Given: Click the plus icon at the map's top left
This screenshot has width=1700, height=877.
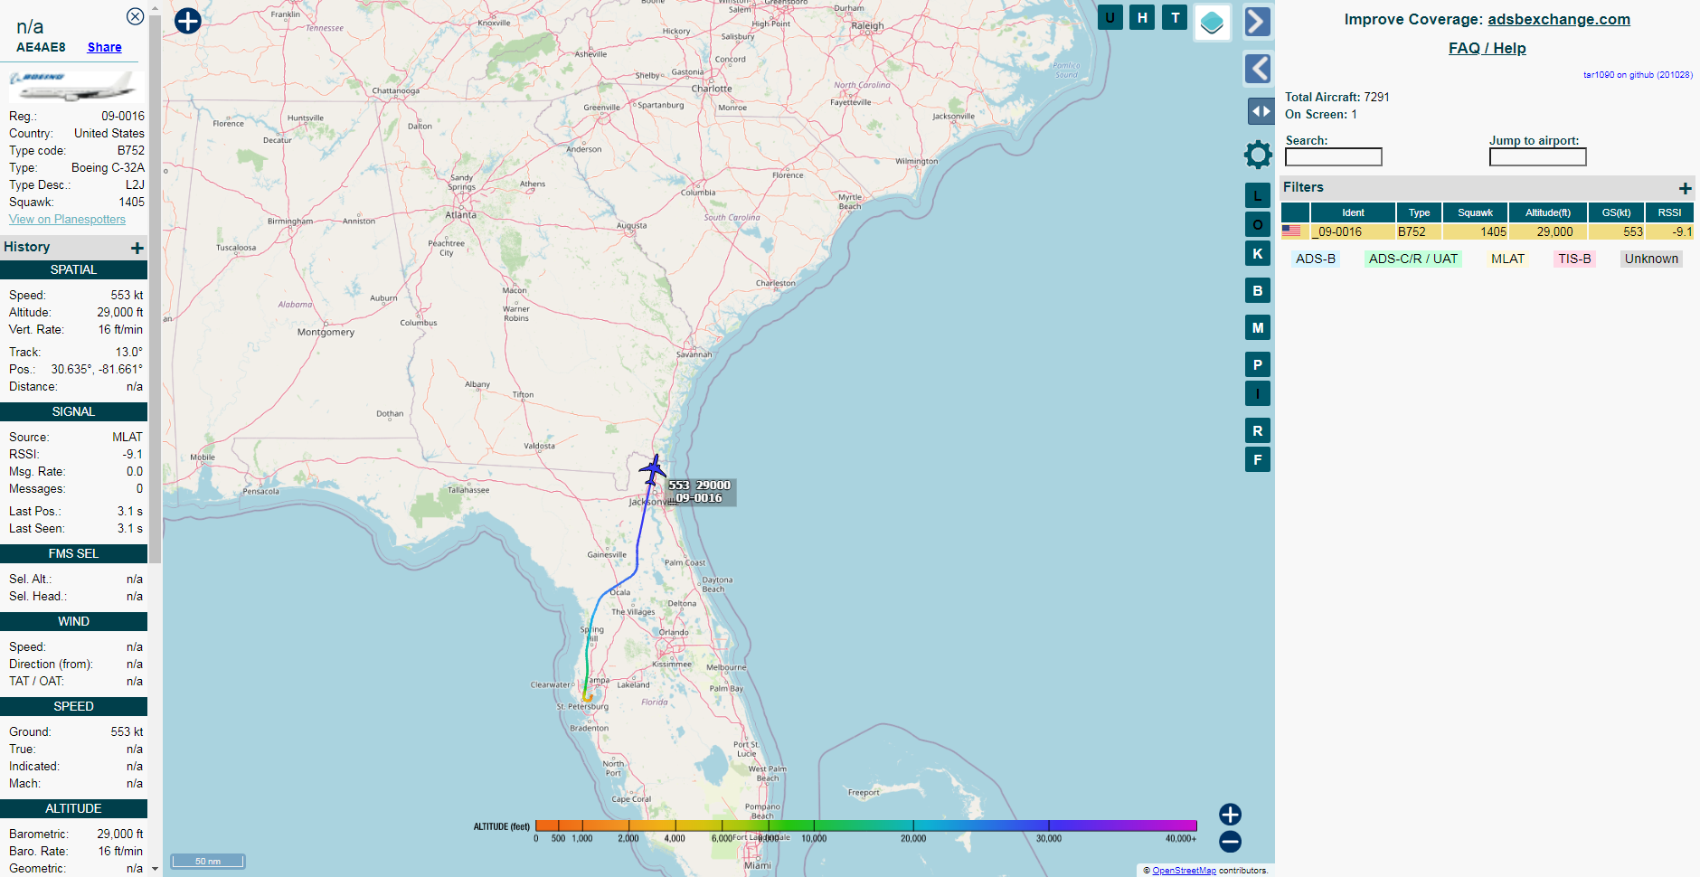Looking at the screenshot, I should (187, 21).
